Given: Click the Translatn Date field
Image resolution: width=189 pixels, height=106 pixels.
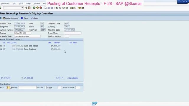Looking at the screenshot, I should click(70, 30).
